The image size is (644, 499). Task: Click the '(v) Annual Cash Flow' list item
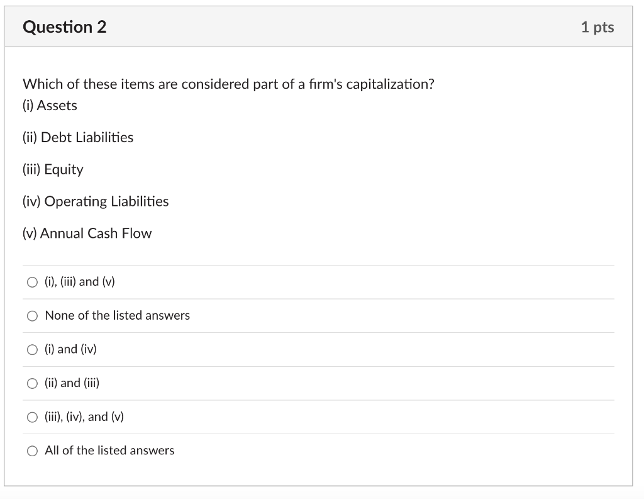87,233
